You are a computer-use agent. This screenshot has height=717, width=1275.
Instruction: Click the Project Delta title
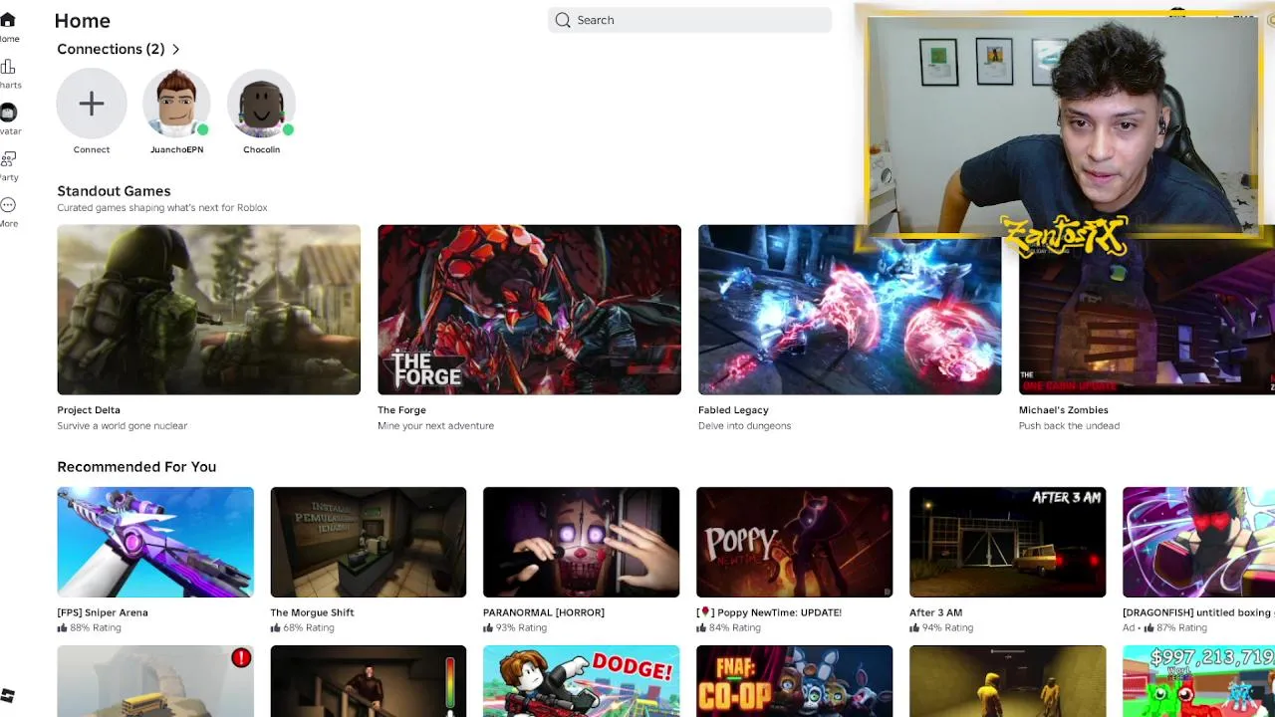click(89, 410)
